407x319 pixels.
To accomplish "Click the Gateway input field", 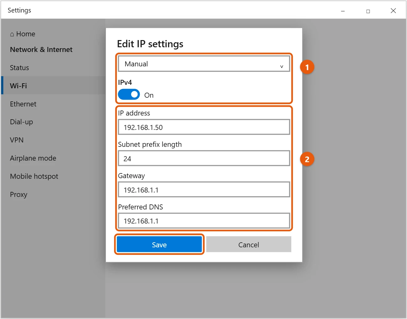I will tap(204, 190).
